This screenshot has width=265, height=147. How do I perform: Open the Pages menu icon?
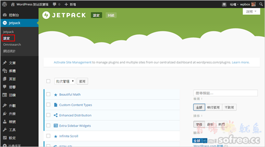point(5,79)
